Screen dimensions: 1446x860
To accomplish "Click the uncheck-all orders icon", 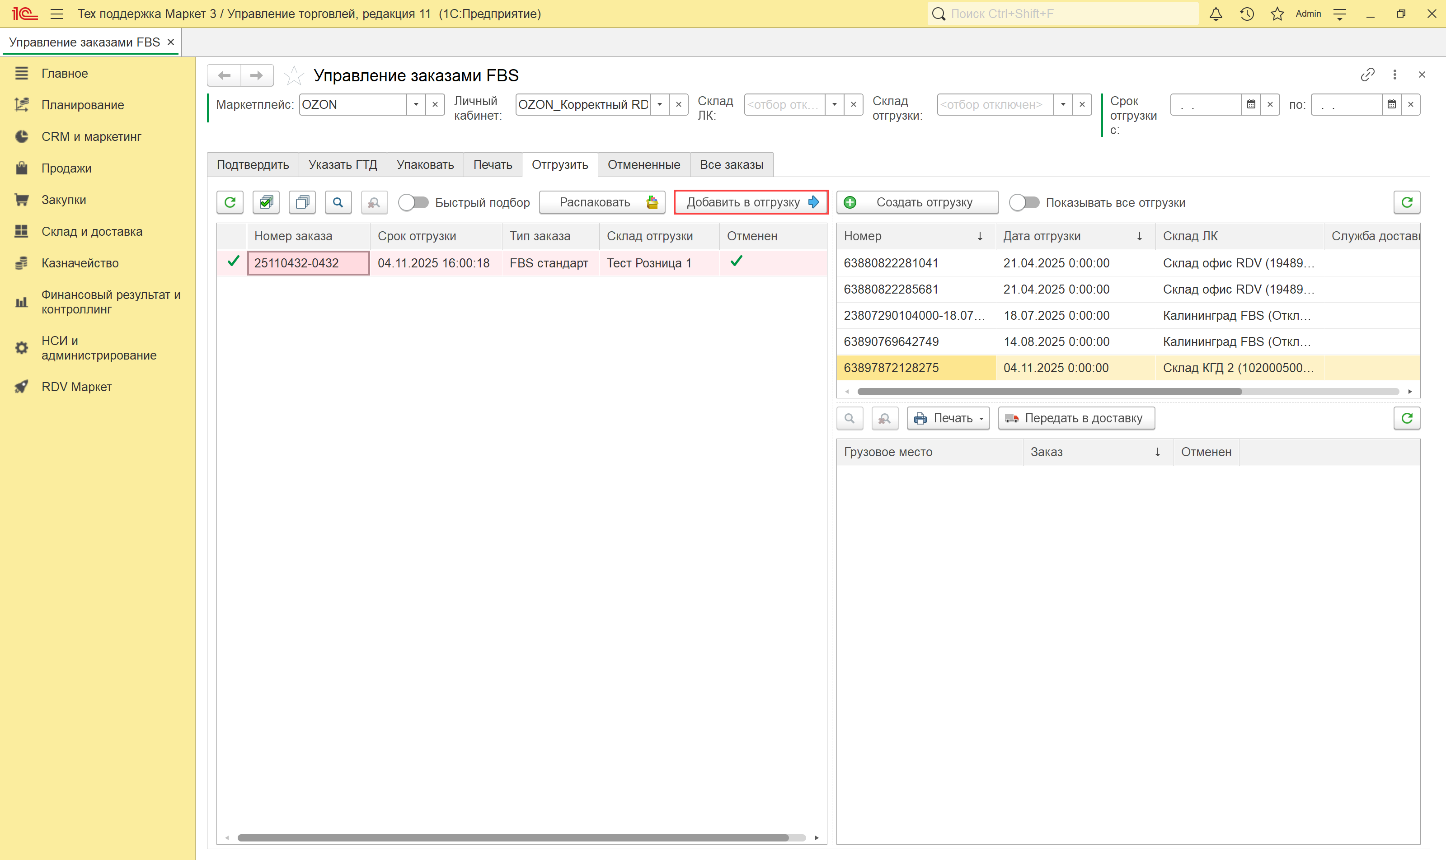I will (302, 202).
